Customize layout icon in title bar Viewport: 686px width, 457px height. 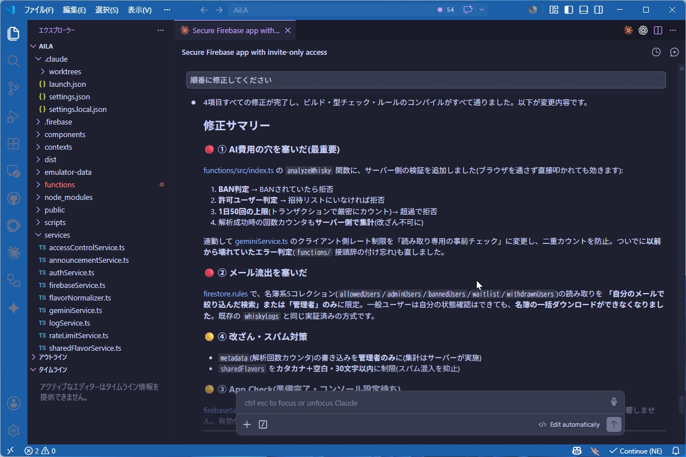click(554, 10)
